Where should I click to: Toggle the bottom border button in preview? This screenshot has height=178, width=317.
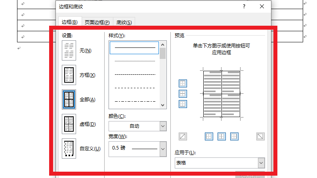183,104
